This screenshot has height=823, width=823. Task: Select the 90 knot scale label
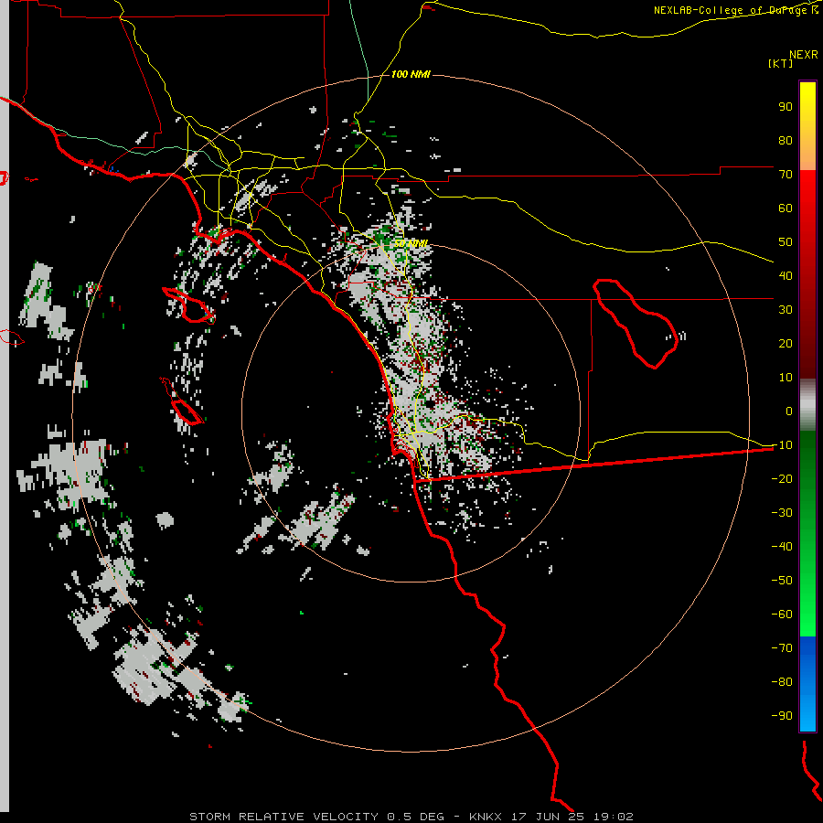(786, 107)
